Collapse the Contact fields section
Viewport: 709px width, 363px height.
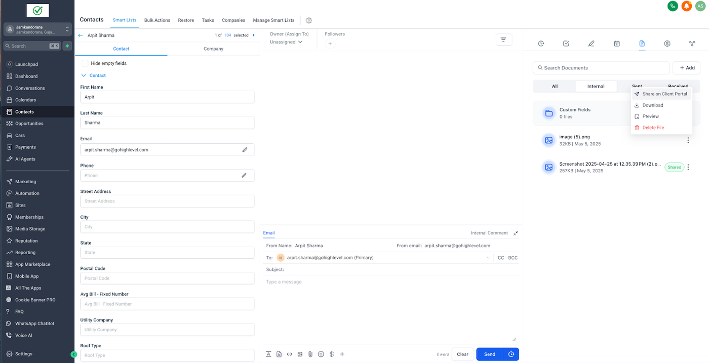94,75
